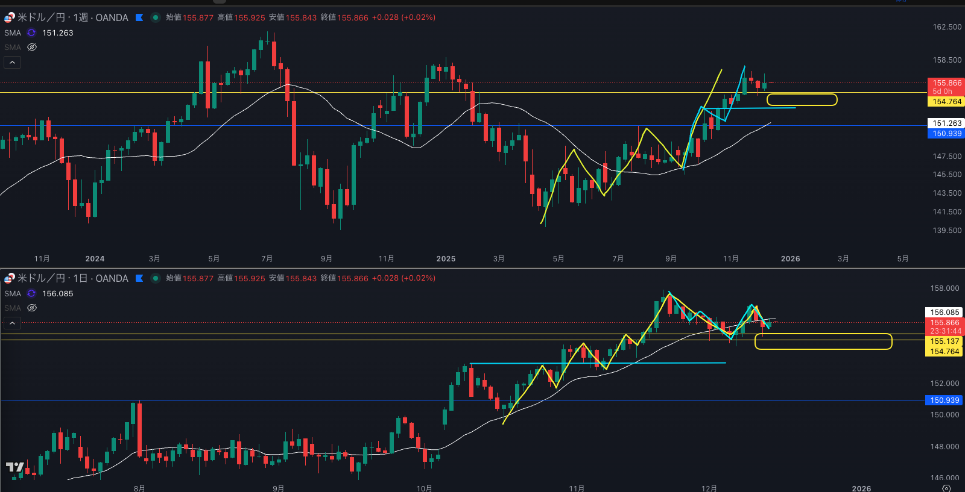Show the hidden SMA indicator on daily chart
The image size is (965, 492).
32,308
